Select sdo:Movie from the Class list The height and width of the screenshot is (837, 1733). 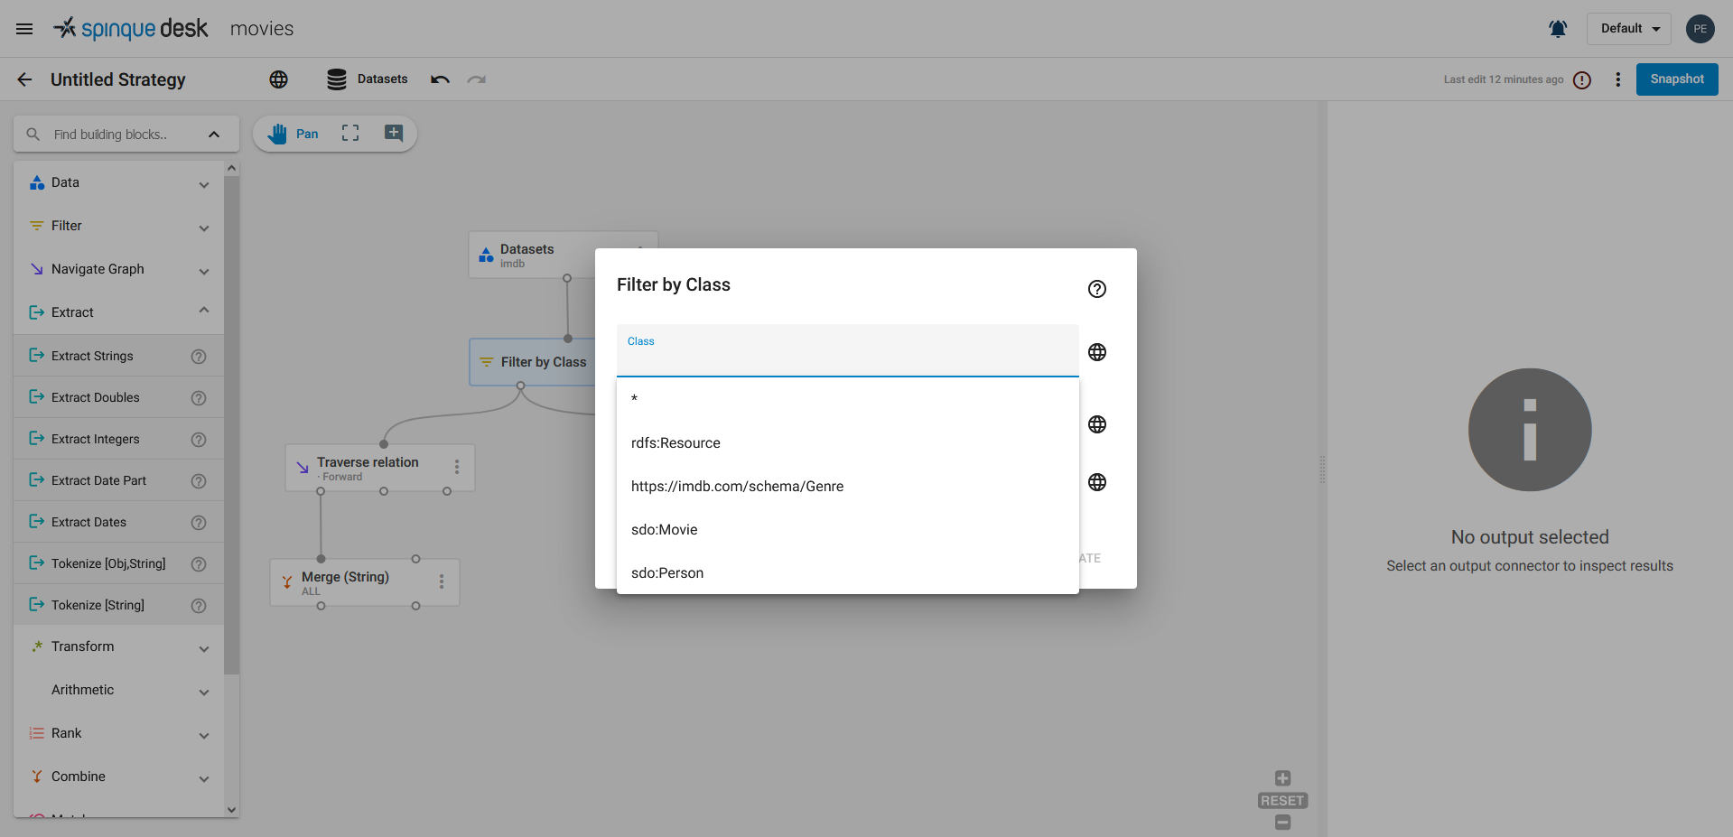(x=848, y=529)
